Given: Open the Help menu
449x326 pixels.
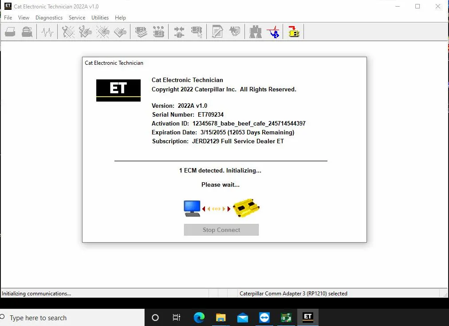Looking at the screenshot, I should pos(120,18).
